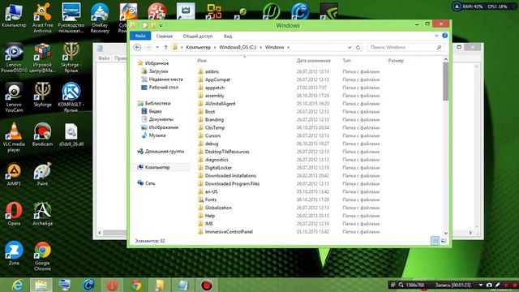Launch Lenovo YouCam from the desktop

pos(14,97)
